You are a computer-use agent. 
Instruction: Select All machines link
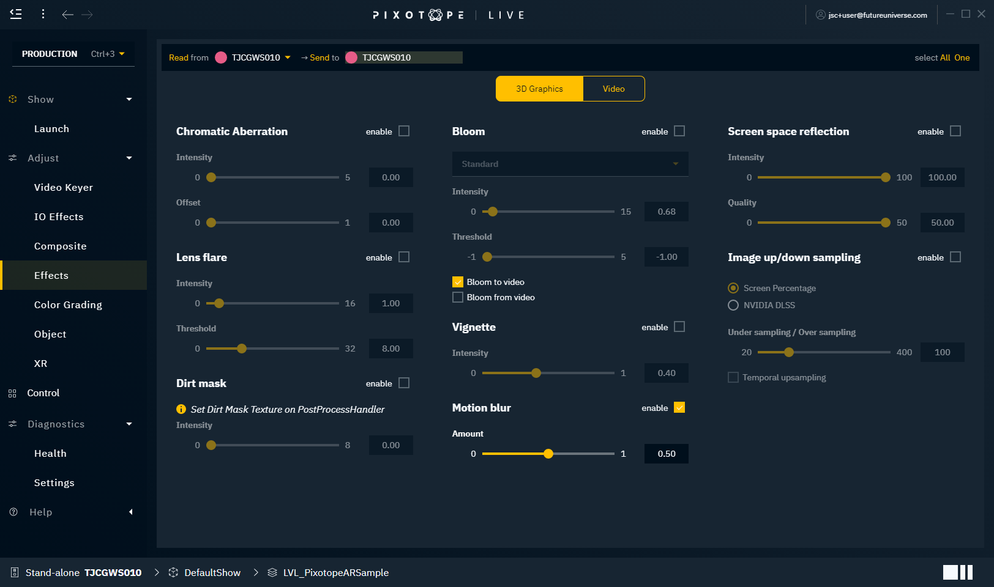tap(945, 57)
